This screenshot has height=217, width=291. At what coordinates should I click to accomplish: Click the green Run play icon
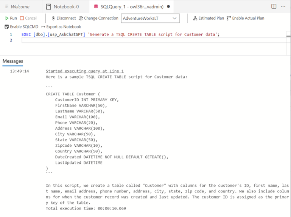[7, 18]
